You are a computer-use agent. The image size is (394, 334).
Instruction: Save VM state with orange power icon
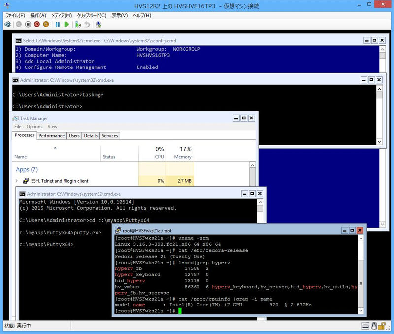46,24
